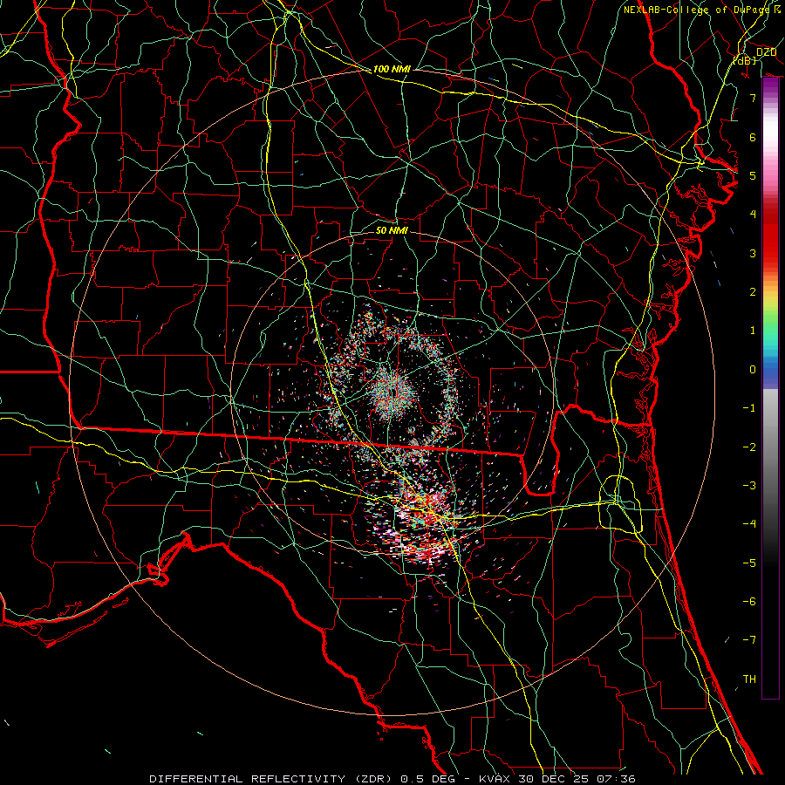The image size is (785, 785).
Task: Click the "TH" threshold label on the scale
Action: point(749,679)
